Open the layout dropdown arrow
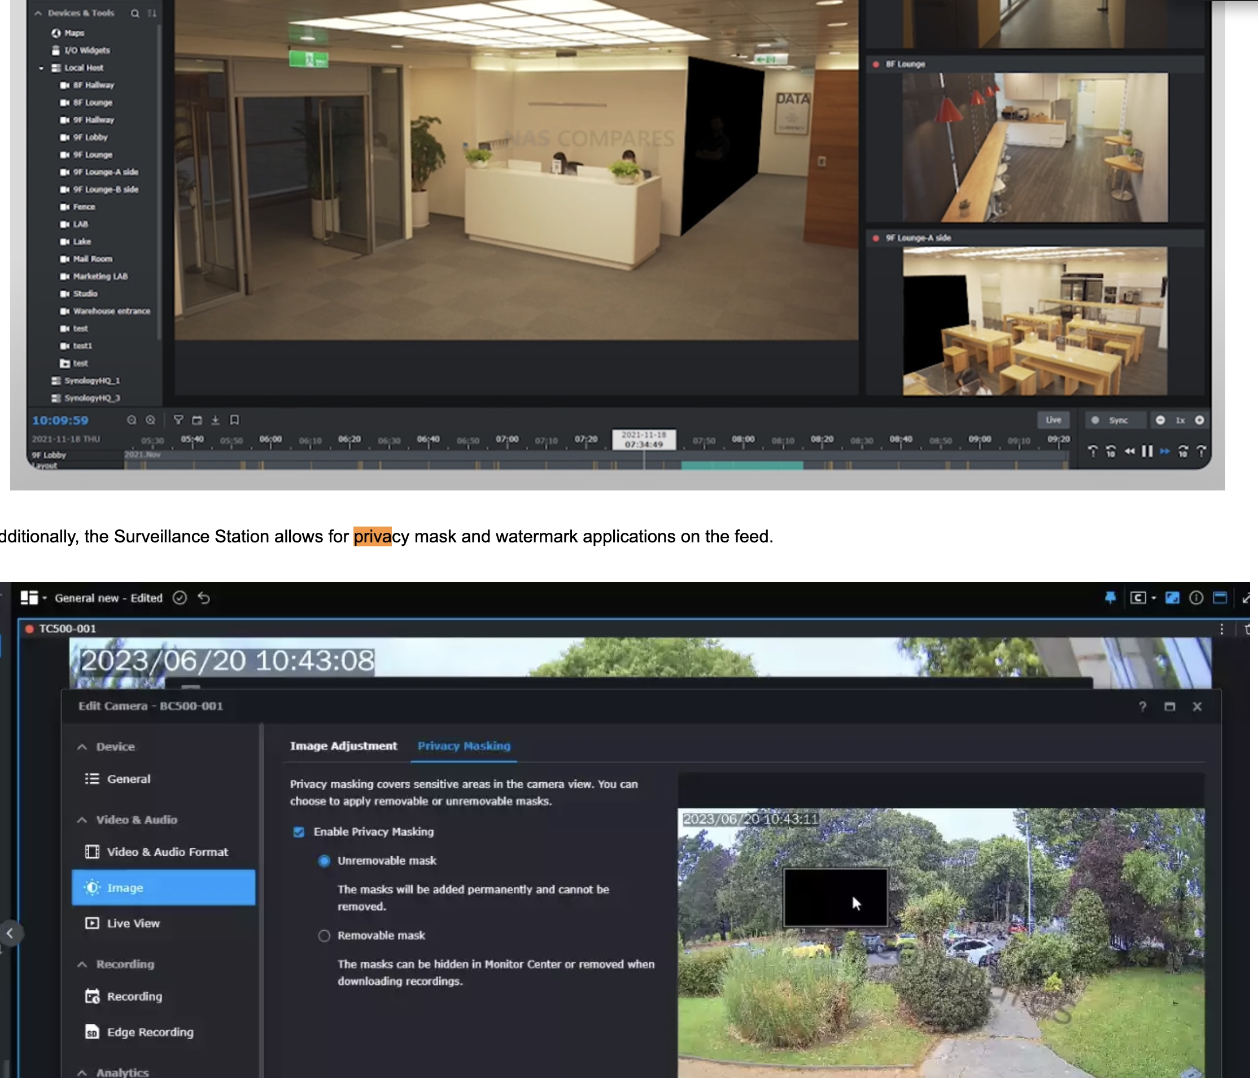 click(x=45, y=598)
